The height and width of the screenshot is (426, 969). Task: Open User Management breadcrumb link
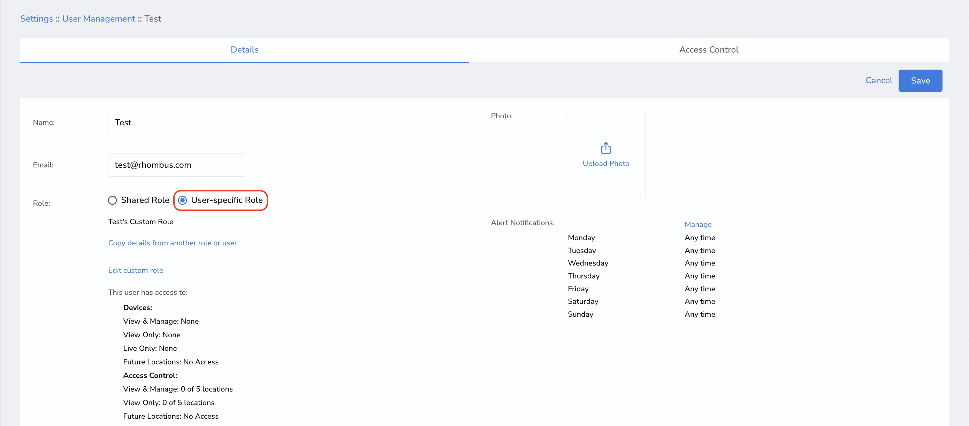tap(99, 19)
